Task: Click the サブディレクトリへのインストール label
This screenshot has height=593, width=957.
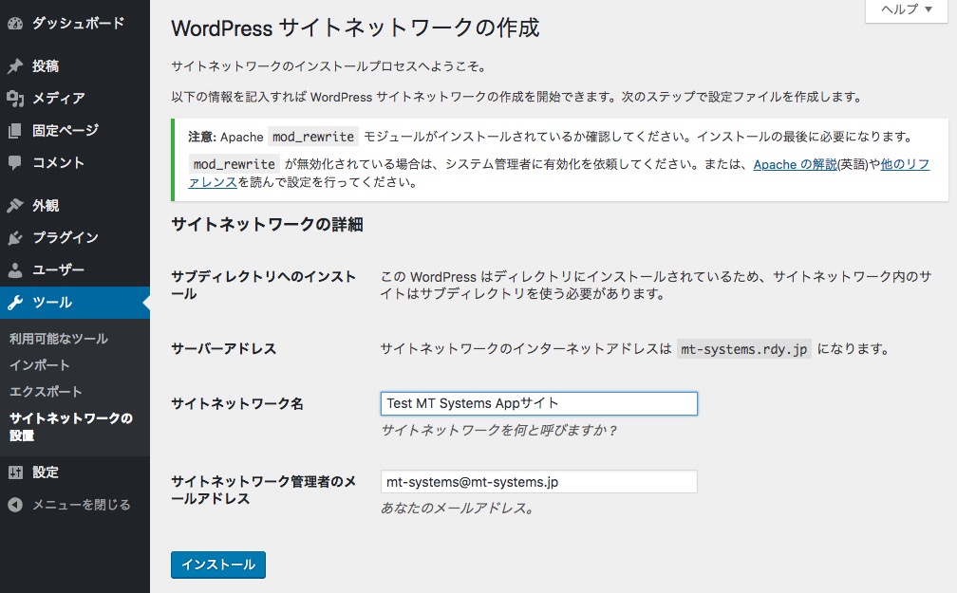Action: click(264, 285)
